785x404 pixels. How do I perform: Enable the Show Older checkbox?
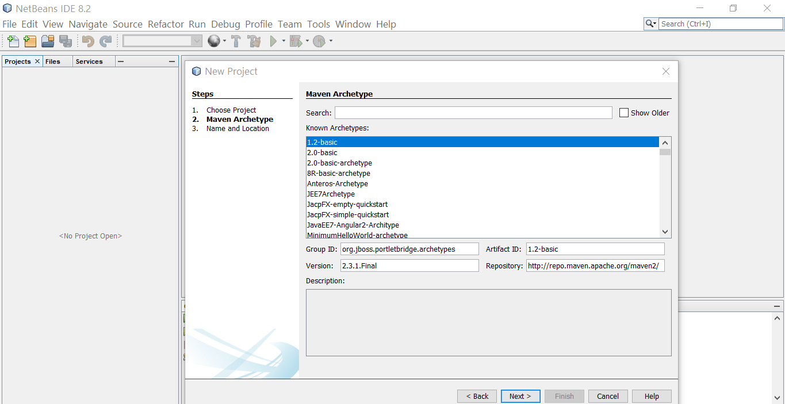[x=624, y=113]
